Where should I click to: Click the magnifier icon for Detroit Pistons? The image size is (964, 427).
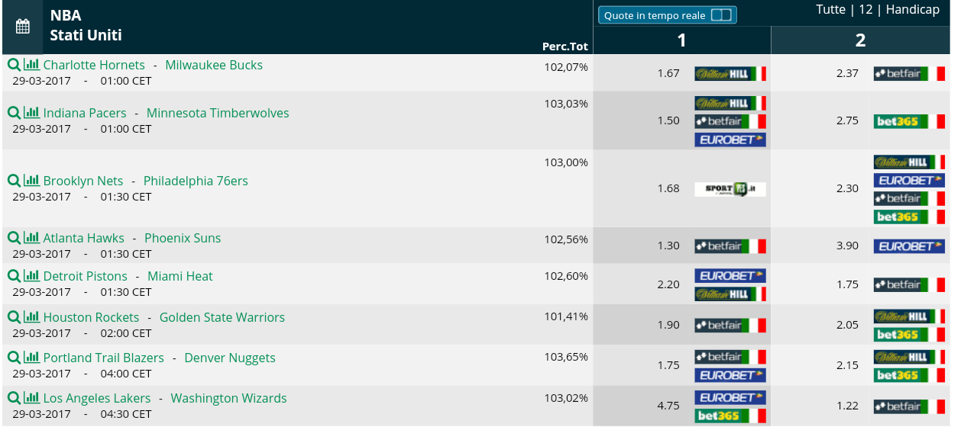[x=14, y=276]
